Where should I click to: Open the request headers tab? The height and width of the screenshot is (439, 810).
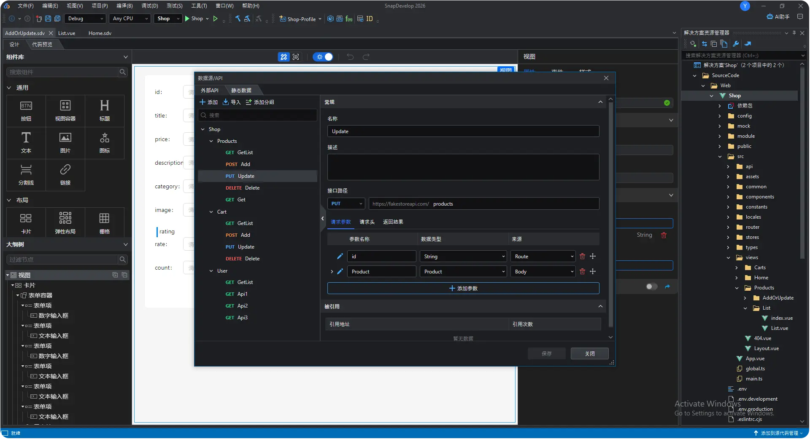pos(367,222)
